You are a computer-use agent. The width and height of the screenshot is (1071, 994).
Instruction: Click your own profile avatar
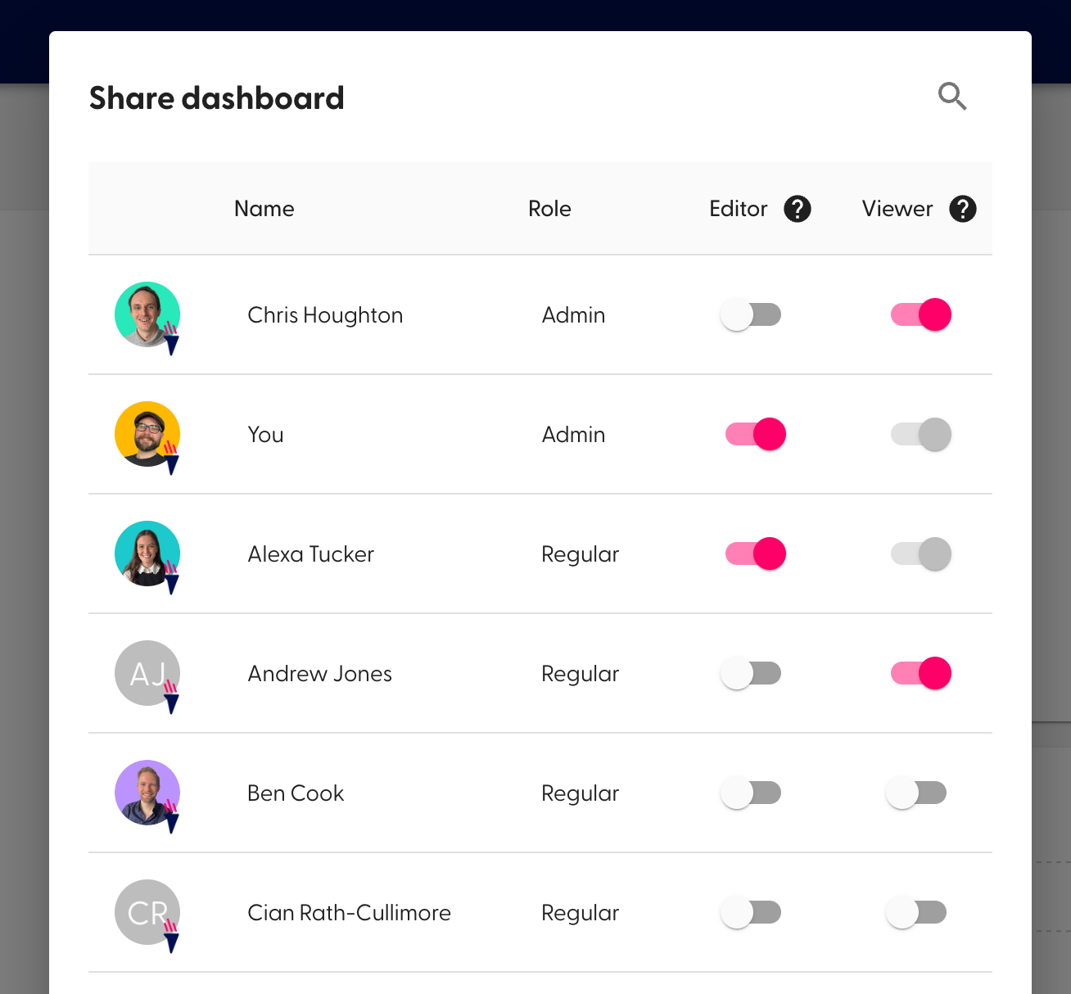click(x=147, y=434)
